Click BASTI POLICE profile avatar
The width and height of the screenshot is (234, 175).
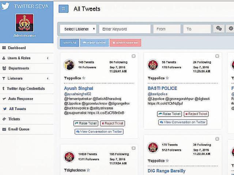(x=153, y=65)
